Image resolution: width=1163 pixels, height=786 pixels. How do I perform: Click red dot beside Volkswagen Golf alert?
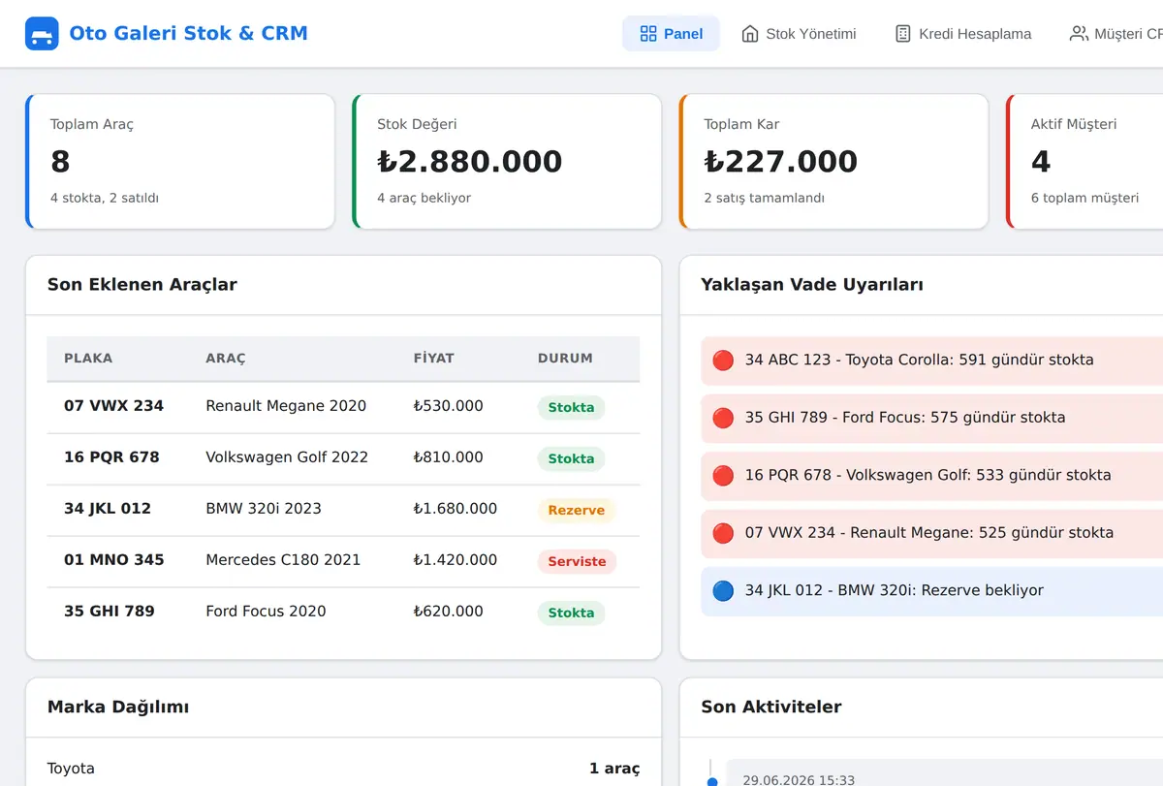pyautogui.click(x=723, y=476)
